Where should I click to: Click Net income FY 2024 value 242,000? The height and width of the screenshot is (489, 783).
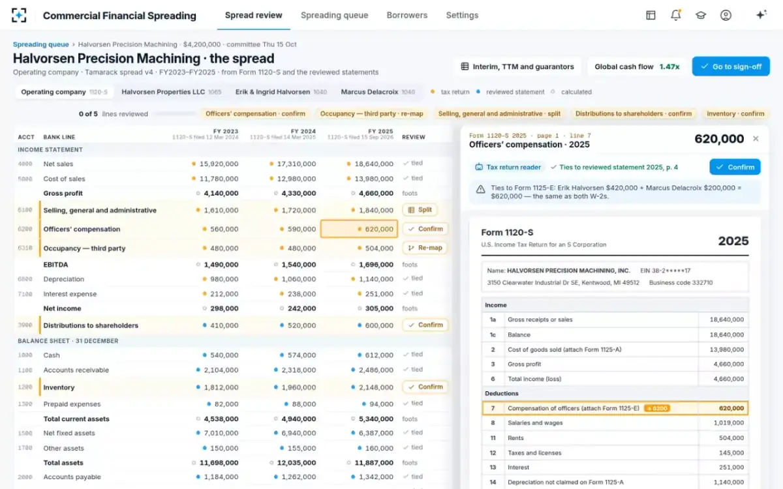(x=301, y=308)
